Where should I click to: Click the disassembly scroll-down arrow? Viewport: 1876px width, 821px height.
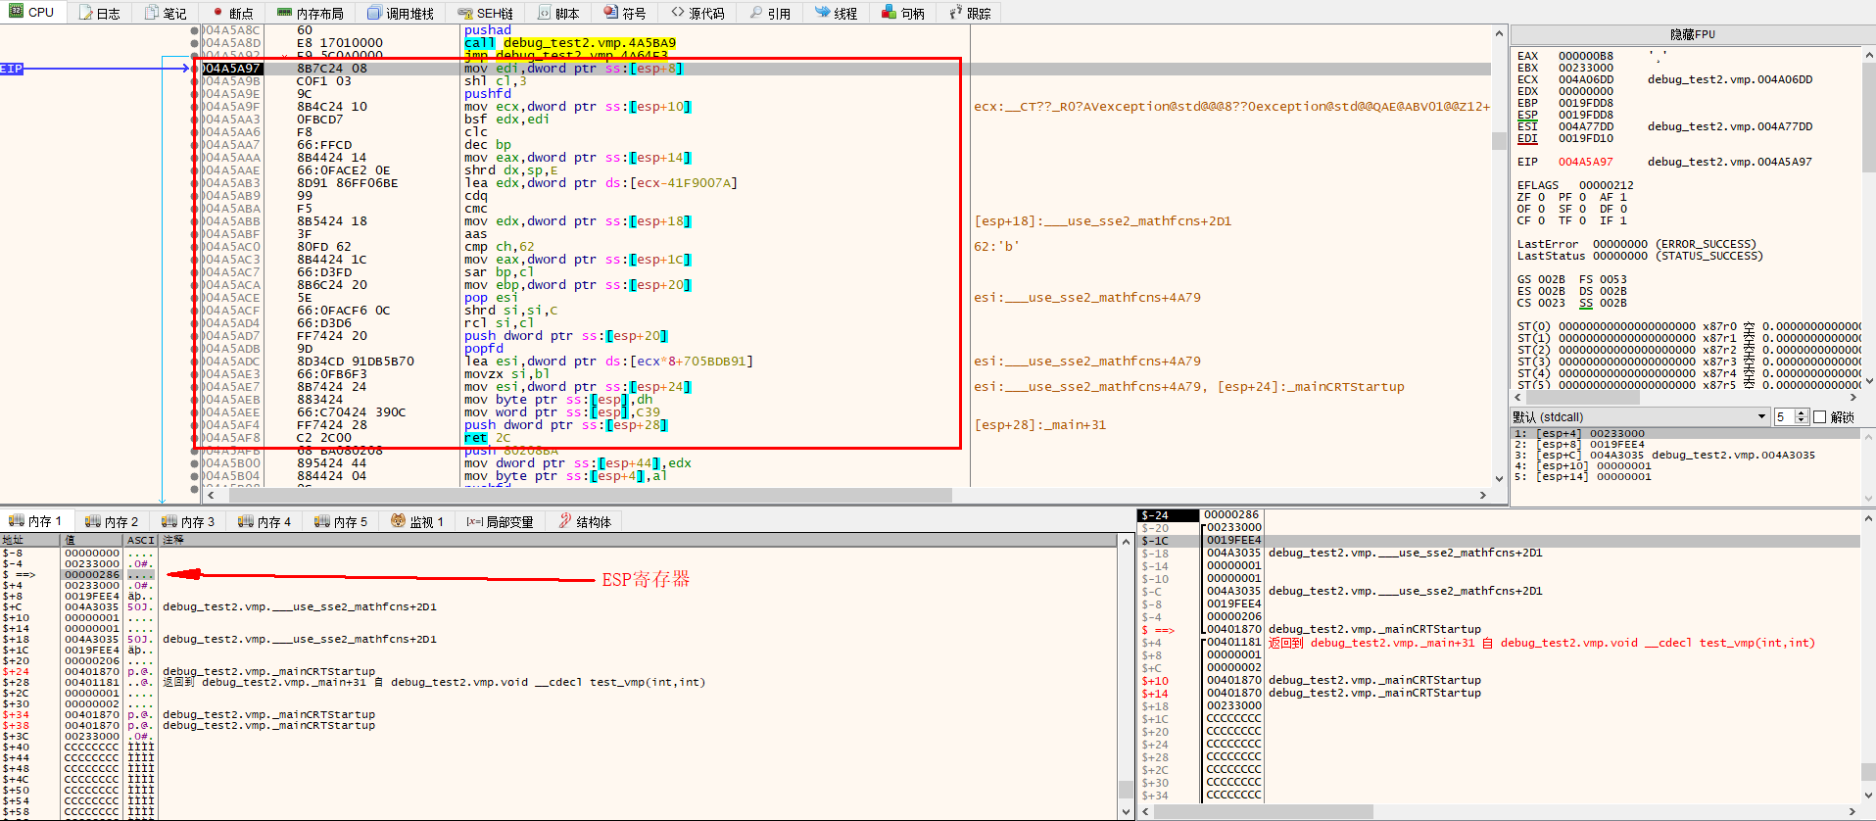[1499, 479]
